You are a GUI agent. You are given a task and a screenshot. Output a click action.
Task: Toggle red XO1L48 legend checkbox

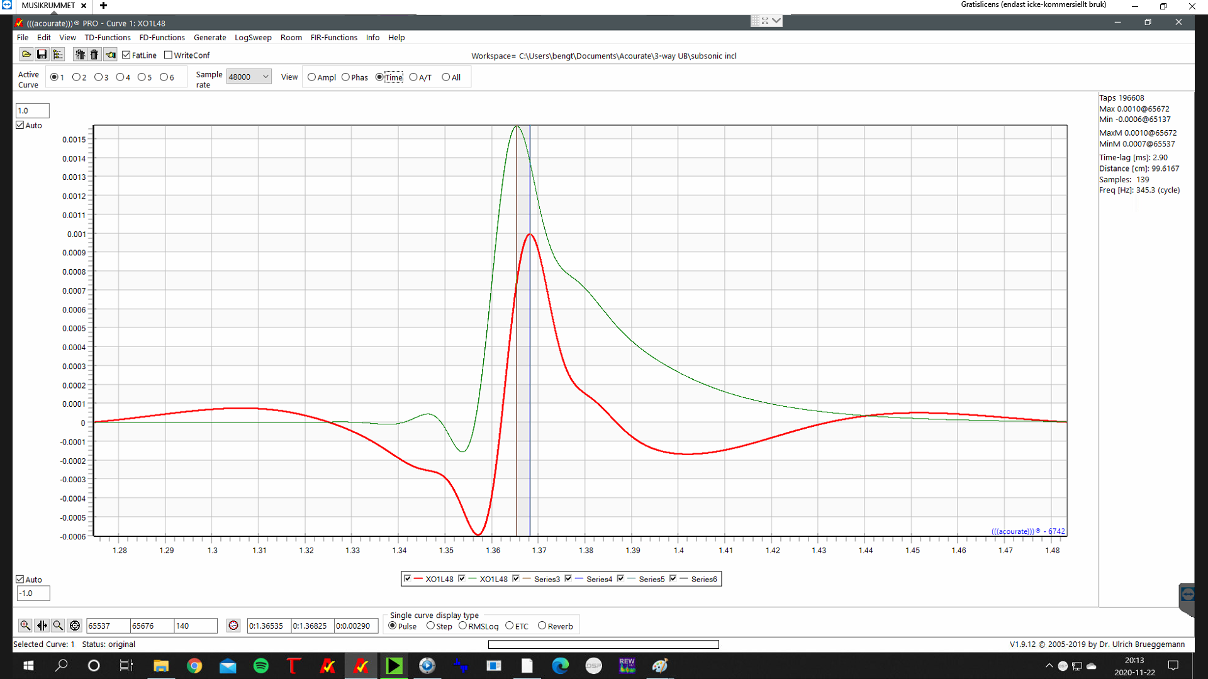408,578
